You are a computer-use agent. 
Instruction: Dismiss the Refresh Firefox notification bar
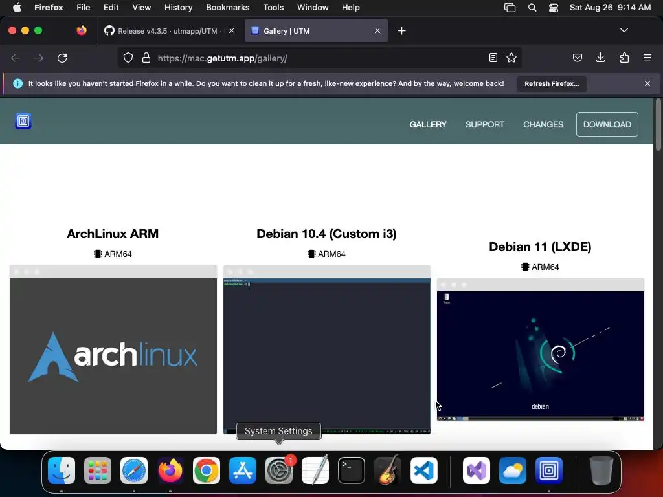coord(647,83)
